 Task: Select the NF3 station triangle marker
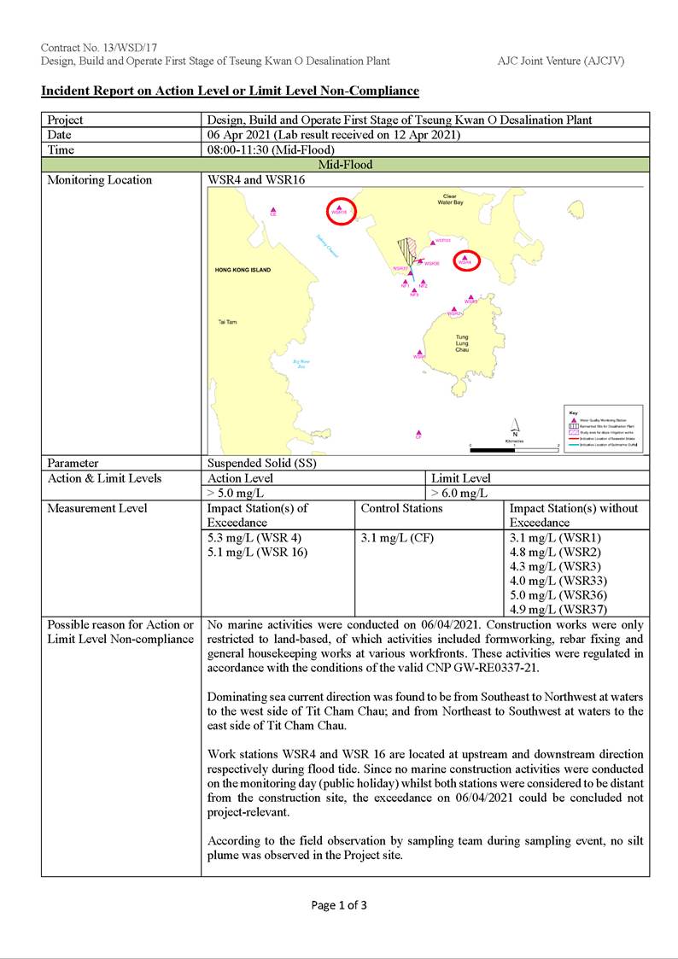[414, 289]
